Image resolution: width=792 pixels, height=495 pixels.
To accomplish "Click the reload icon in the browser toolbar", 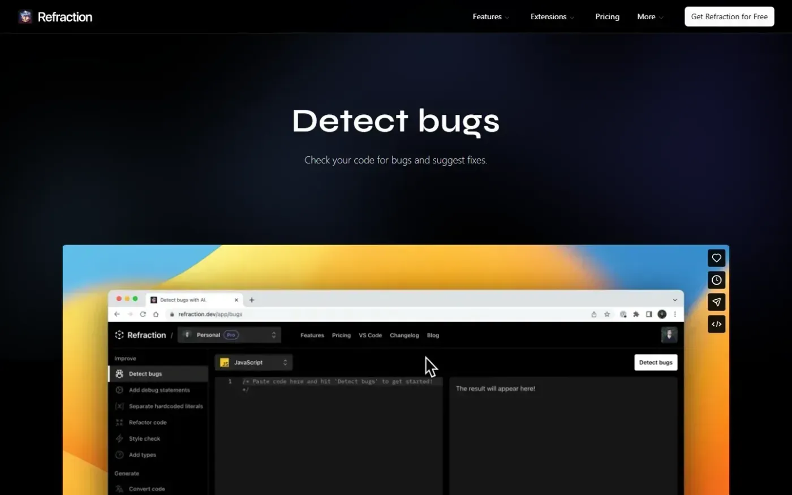I will pyautogui.click(x=143, y=315).
